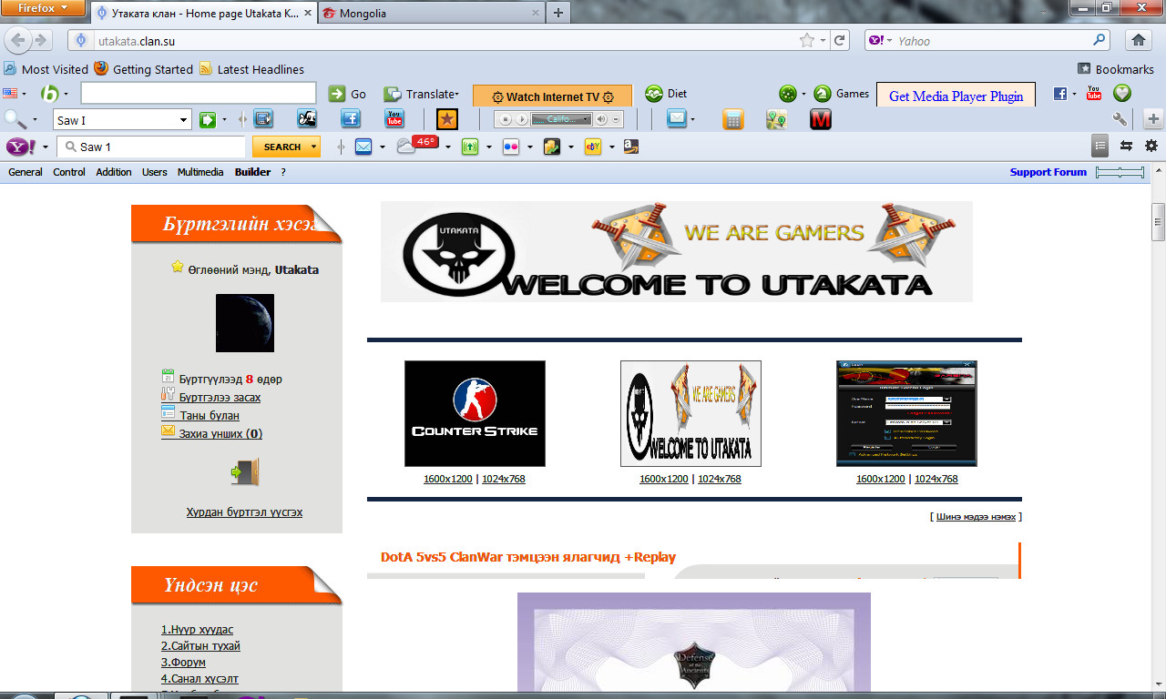Switch to the Mongolia tab
1166x699 pixels.
pyautogui.click(x=363, y=14)
